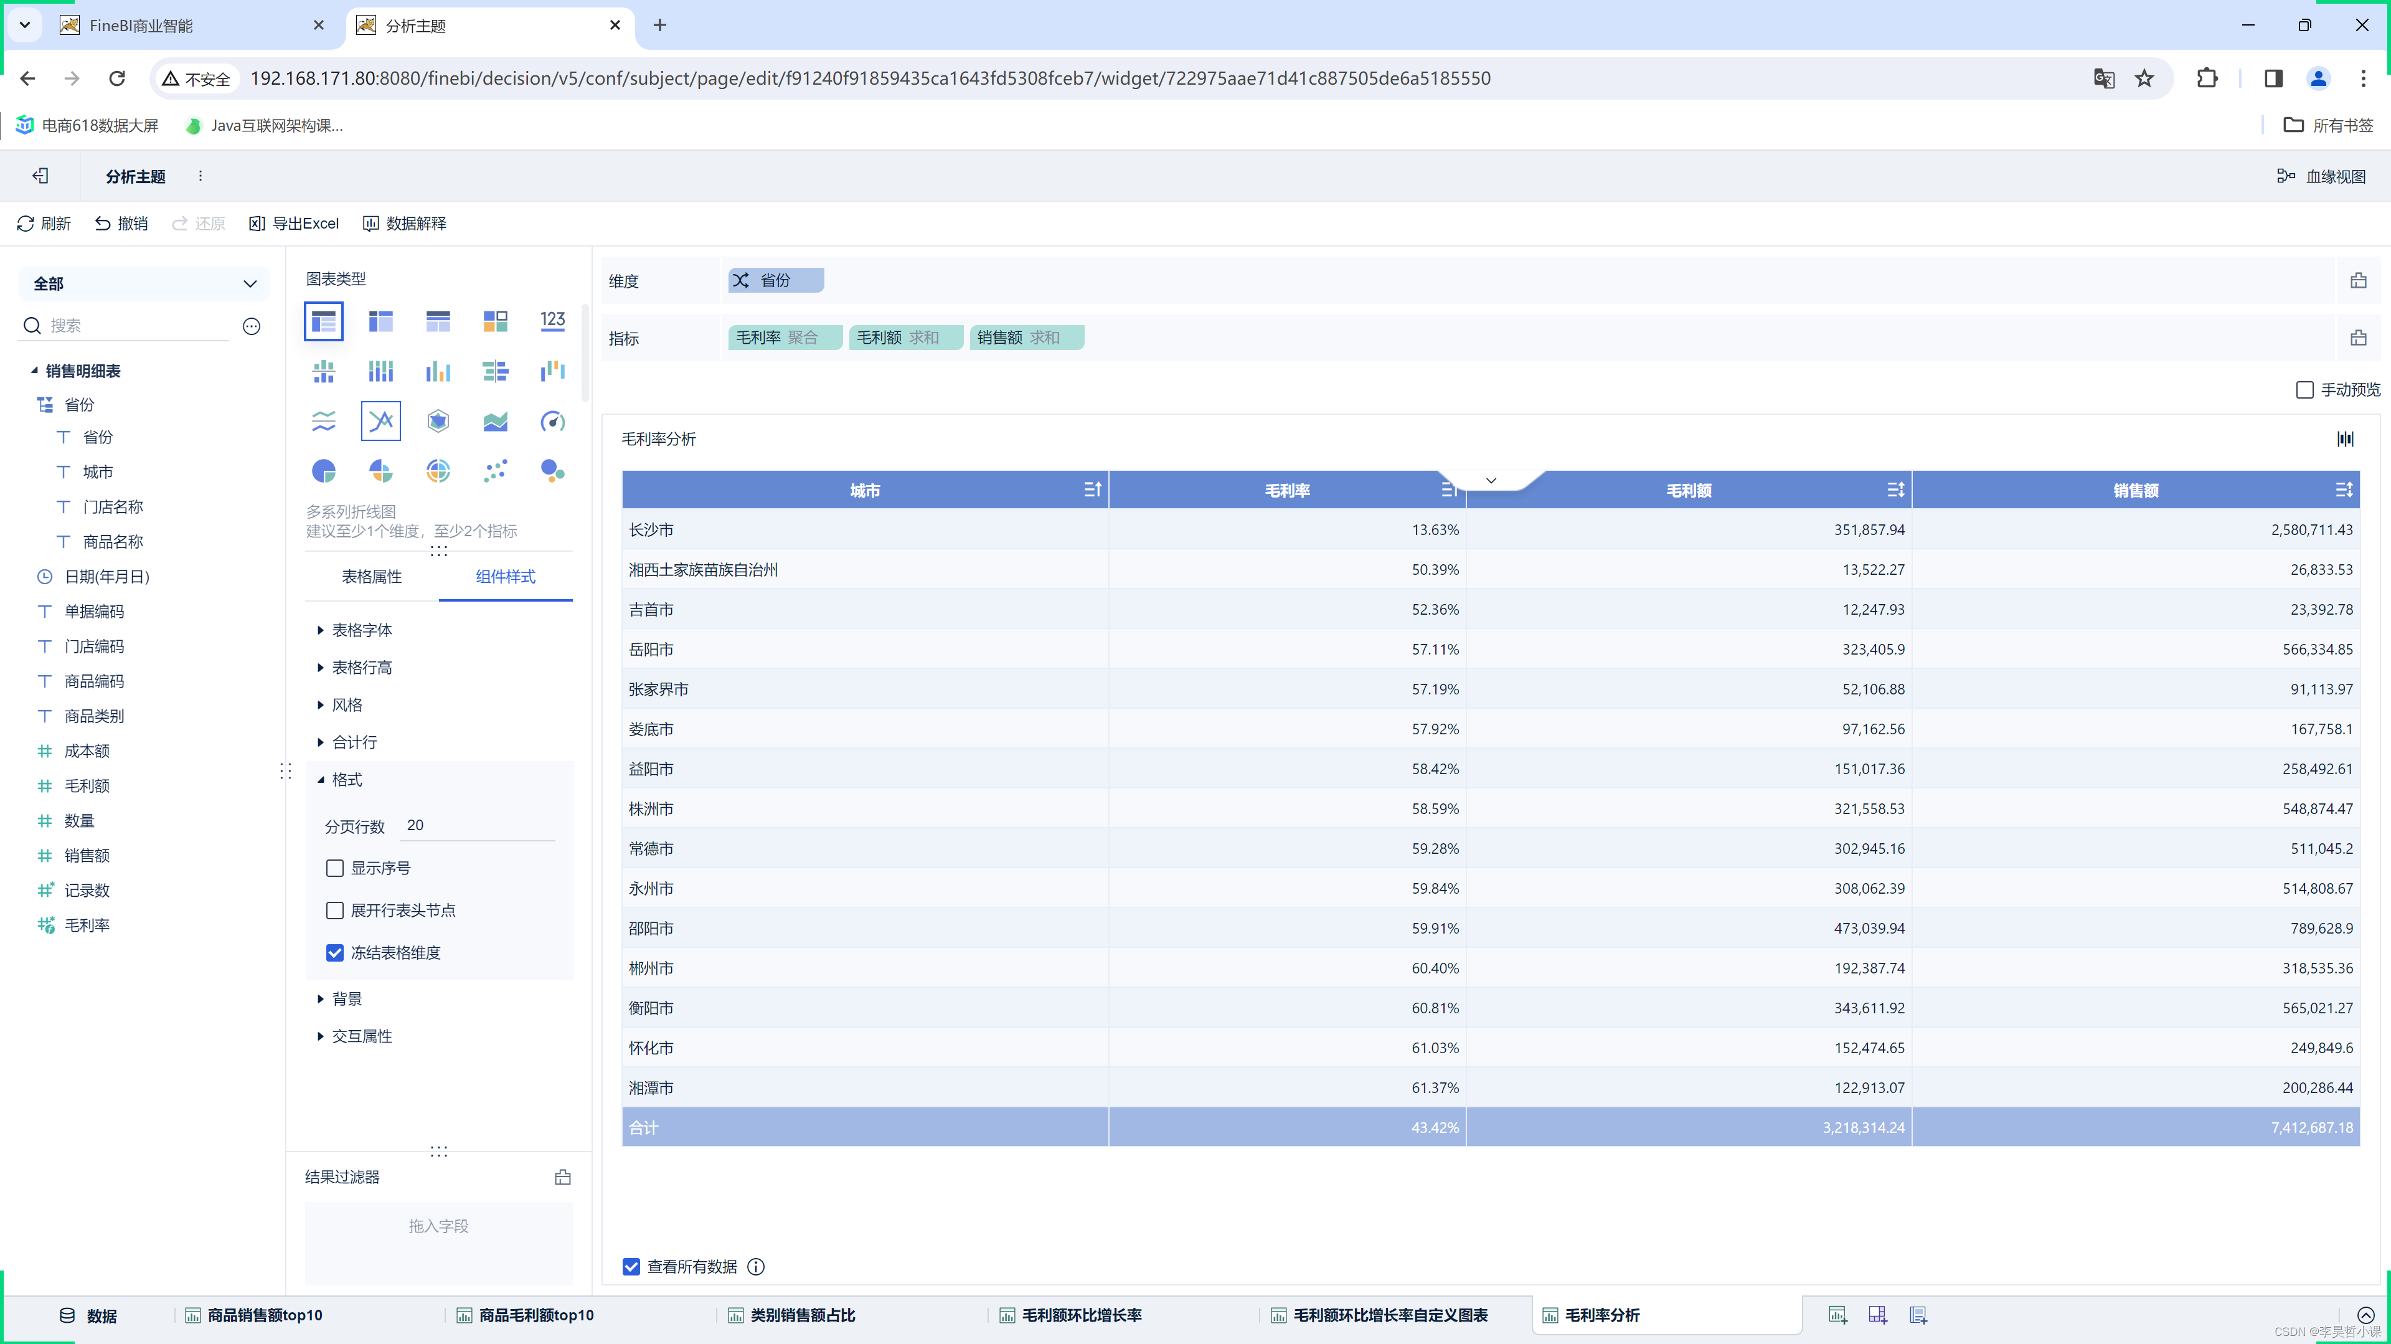This screenshot has height=1344, width=2391.
Task: Select the color block tile chart icon
Action: [x=496, y=321]
